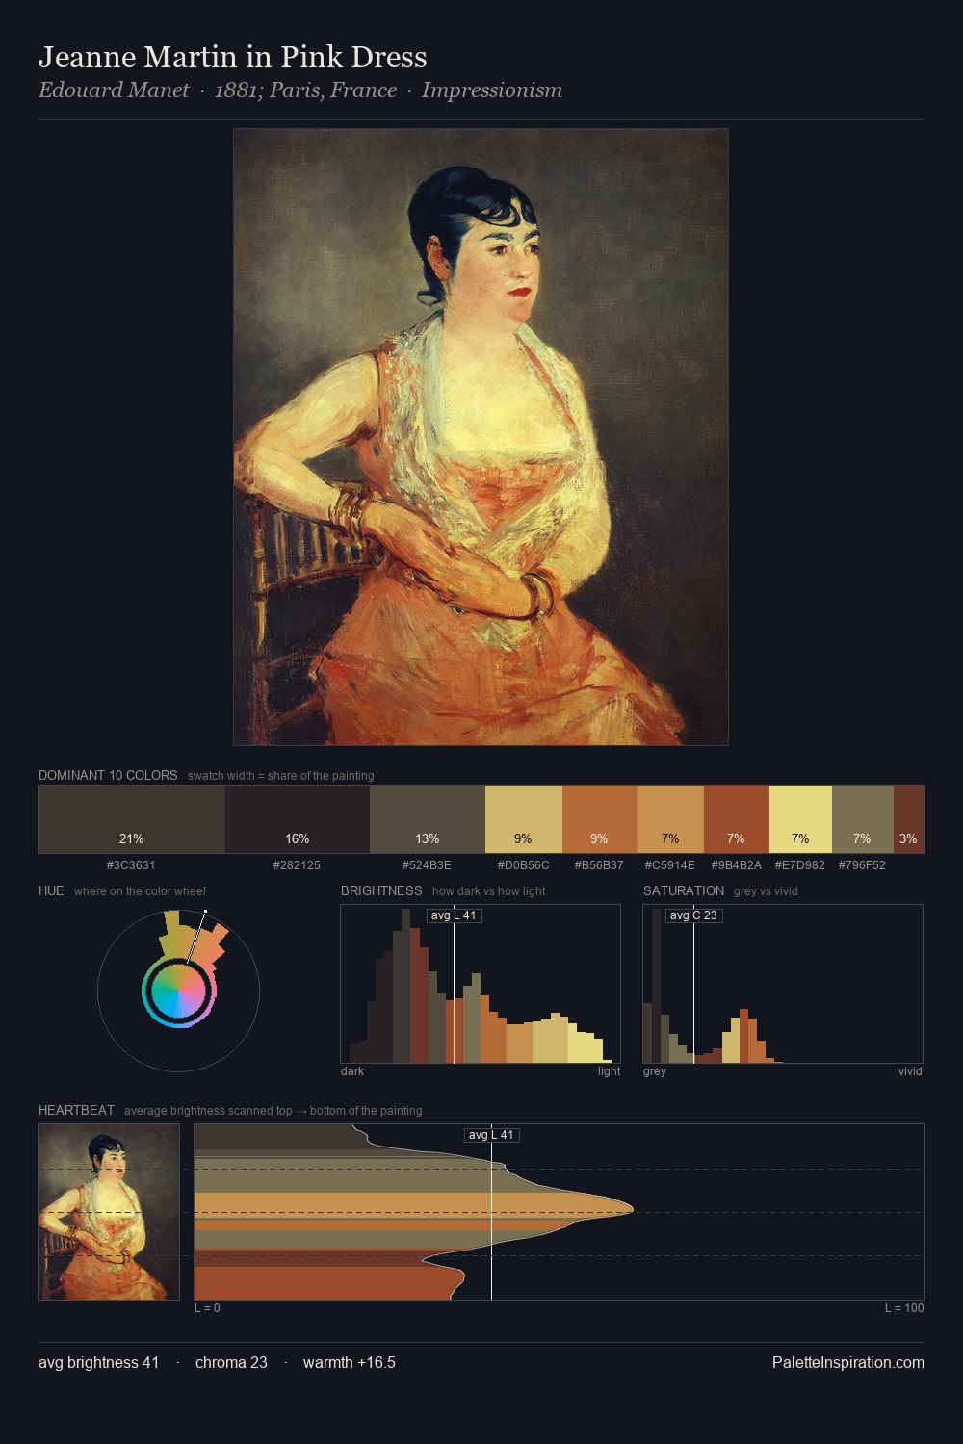Click the hex label #3C3631
Viewport: 963px width, 1444px height.
131,865
